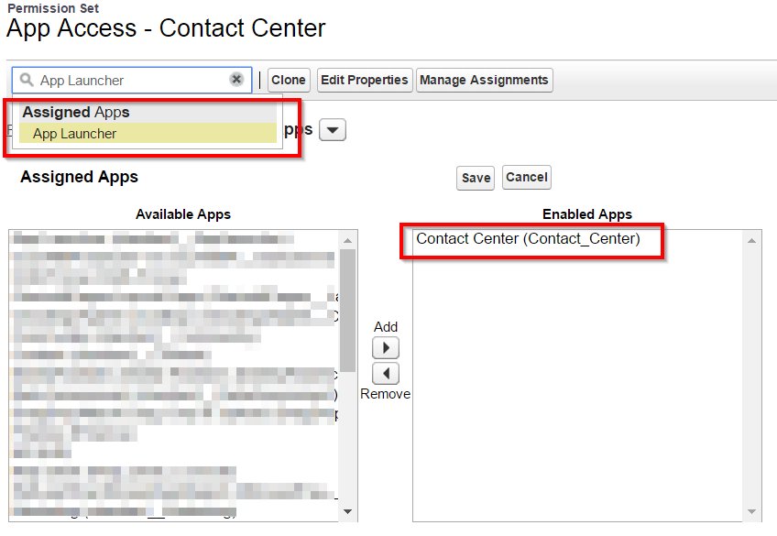
Task: Click Assigned Apps heading in suggestions
Action: 76,112
